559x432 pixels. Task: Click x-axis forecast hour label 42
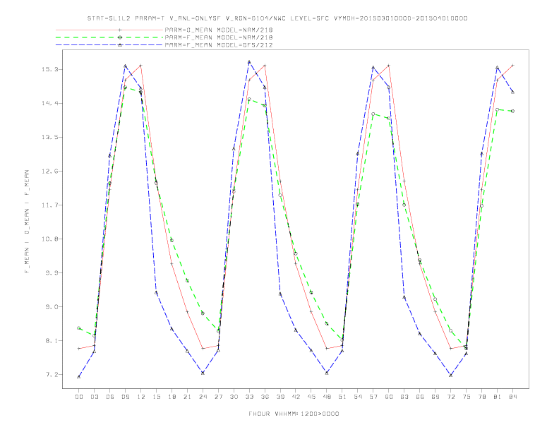(296, 397)
